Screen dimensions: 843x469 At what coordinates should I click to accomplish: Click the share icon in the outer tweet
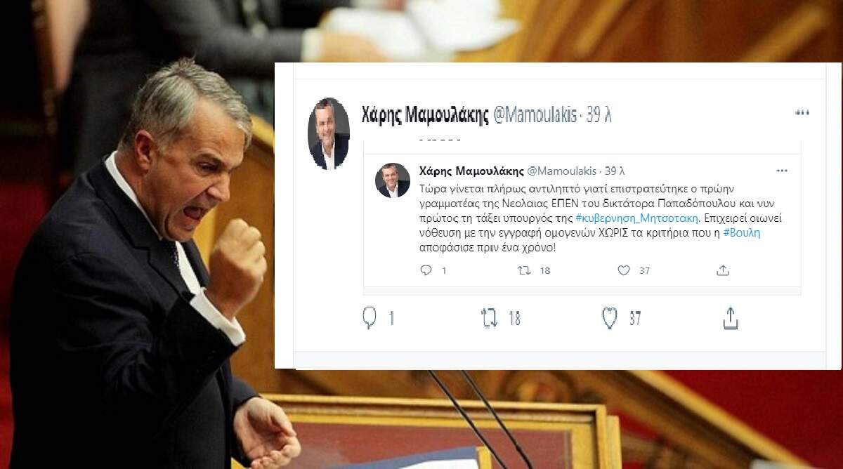[x=731, y=318]
